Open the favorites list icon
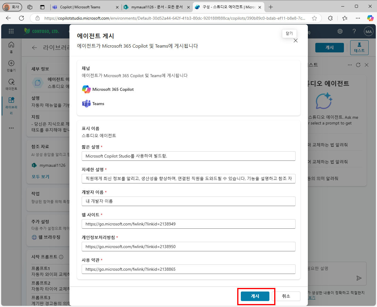The image size is (377, 307). click(x=345, y=18)
